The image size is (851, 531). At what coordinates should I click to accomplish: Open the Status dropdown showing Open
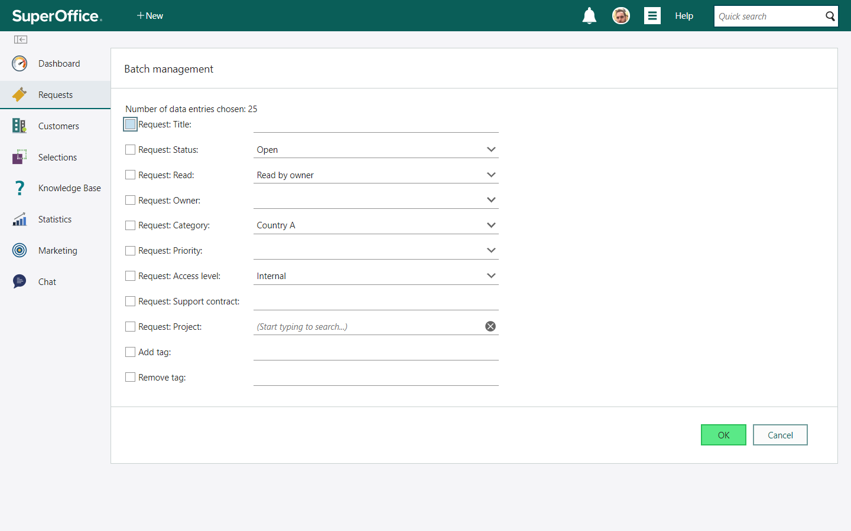pyautogui.click(x=376, y=150)
